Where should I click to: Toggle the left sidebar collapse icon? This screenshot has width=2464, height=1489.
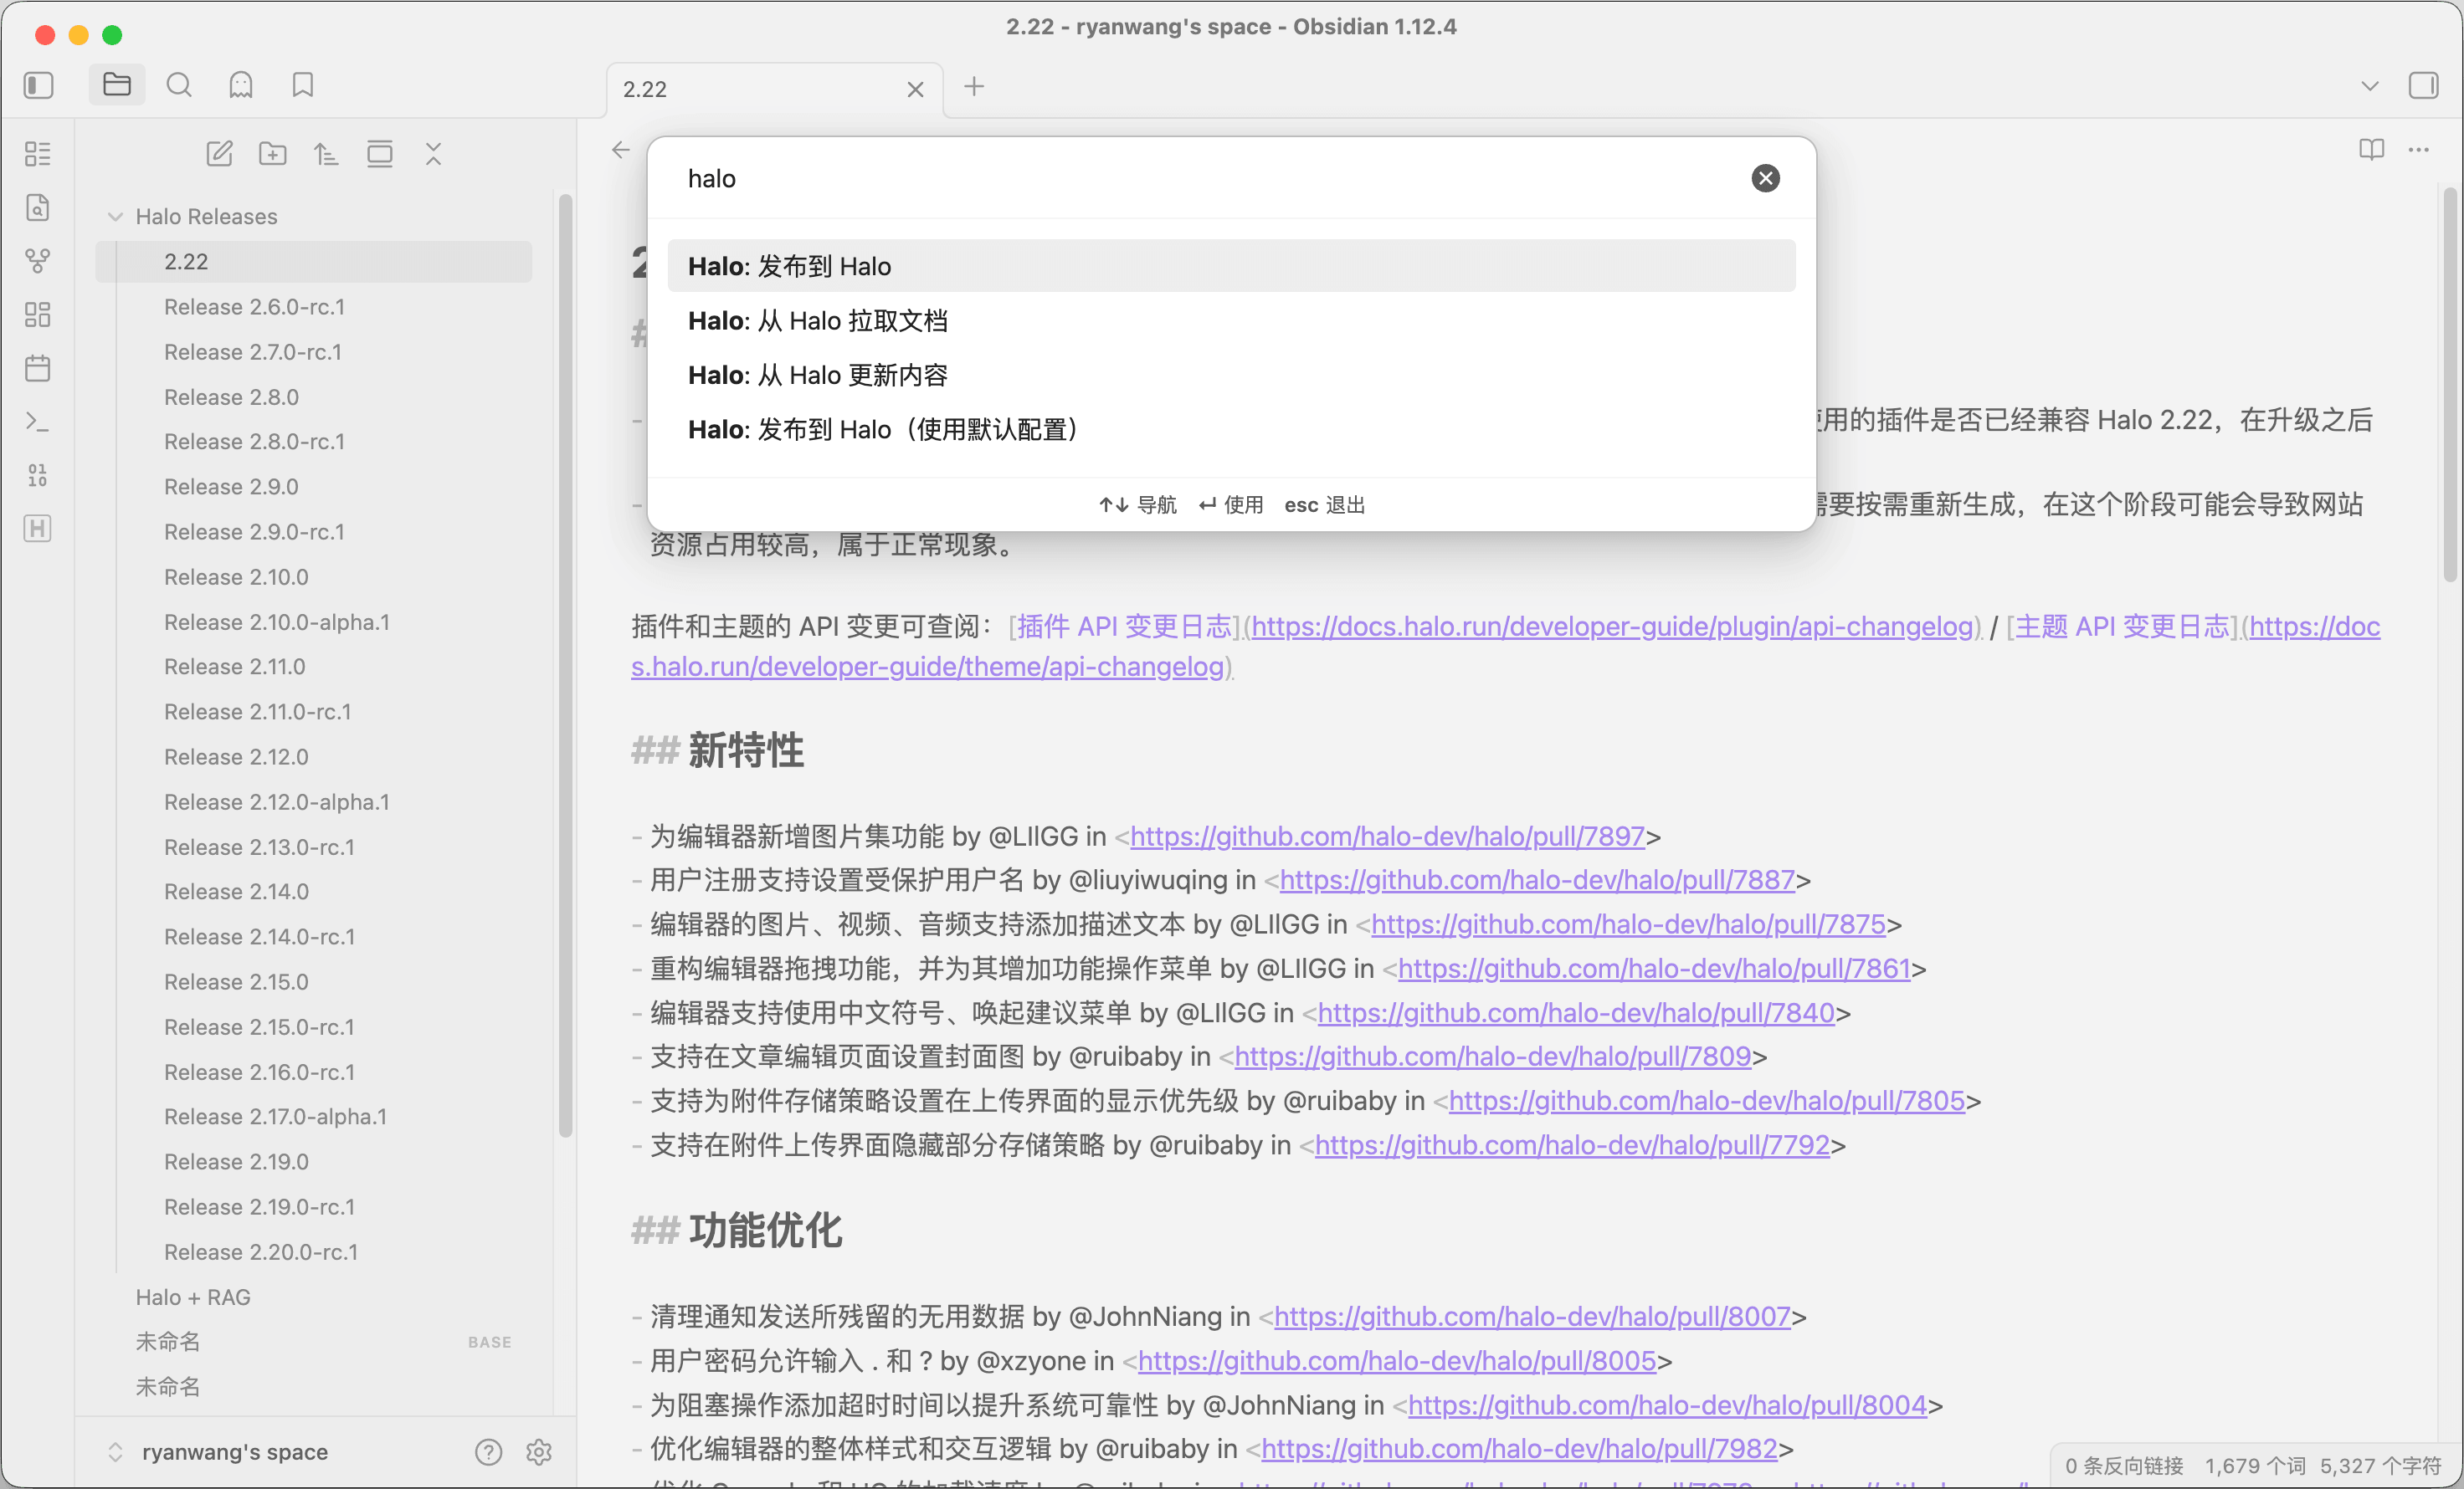pyautogui.click(x=38, y=86)
